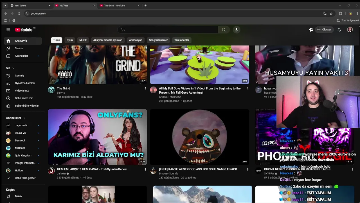Click the Oluştur button

pos(324,30)
